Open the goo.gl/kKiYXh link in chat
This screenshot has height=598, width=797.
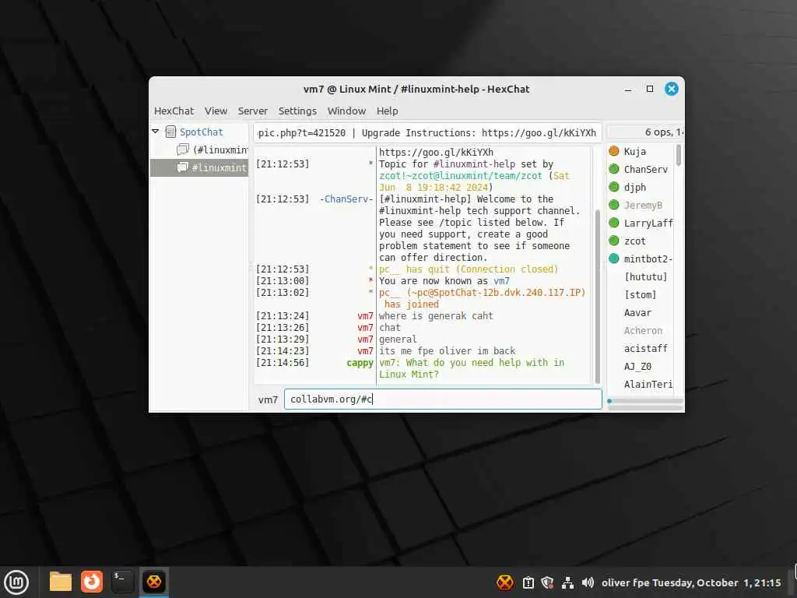(436, 152)
